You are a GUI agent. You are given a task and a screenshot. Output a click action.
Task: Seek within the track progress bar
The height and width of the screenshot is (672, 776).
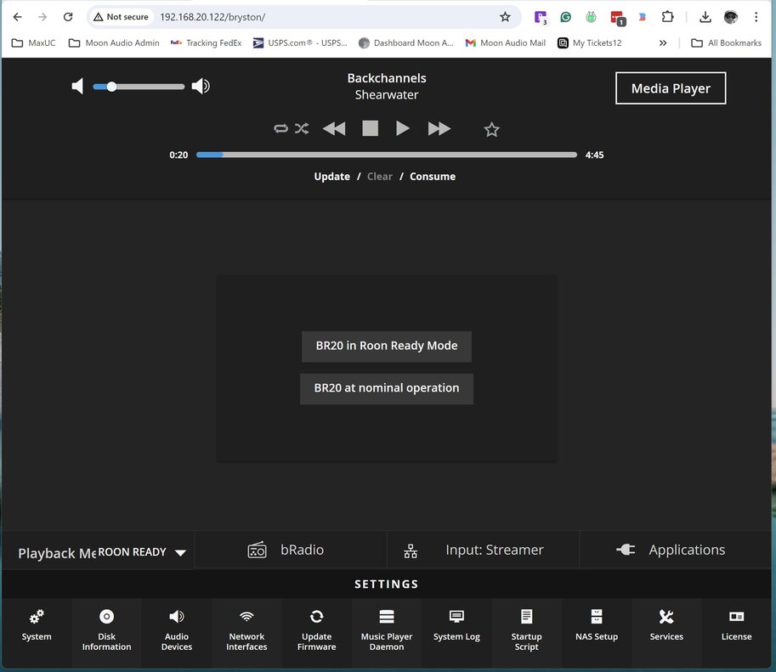pyautogui.click(x=387, y=155)
